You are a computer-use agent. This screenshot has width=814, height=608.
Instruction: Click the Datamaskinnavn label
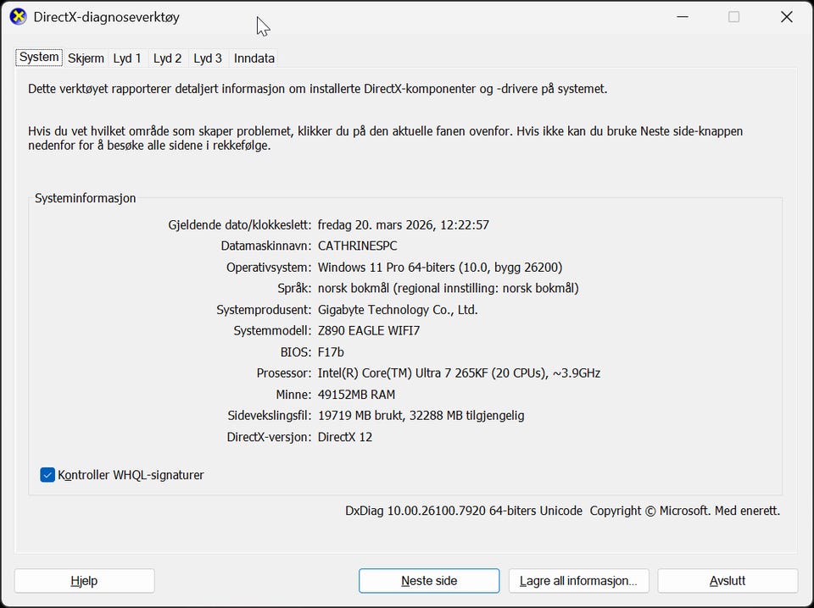tap(266, 246)
